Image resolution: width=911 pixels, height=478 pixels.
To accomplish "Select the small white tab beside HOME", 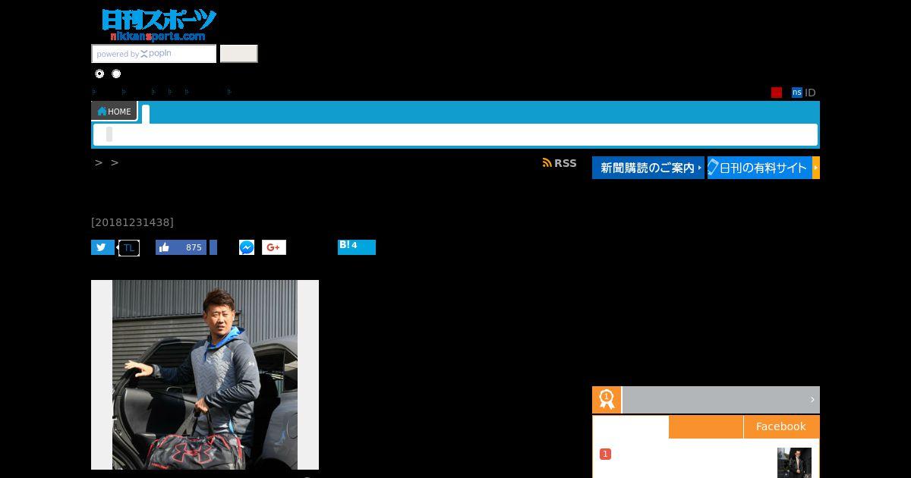I will (146, 114).
